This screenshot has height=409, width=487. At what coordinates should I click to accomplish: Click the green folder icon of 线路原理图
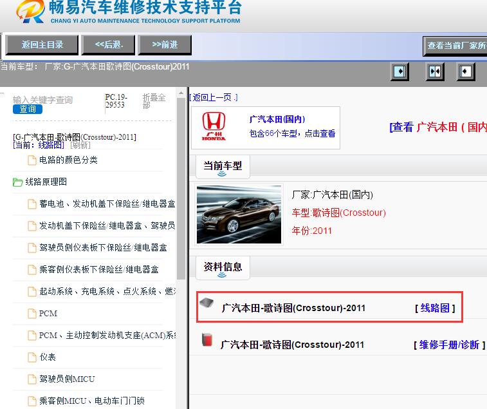[x=18, y=182]
